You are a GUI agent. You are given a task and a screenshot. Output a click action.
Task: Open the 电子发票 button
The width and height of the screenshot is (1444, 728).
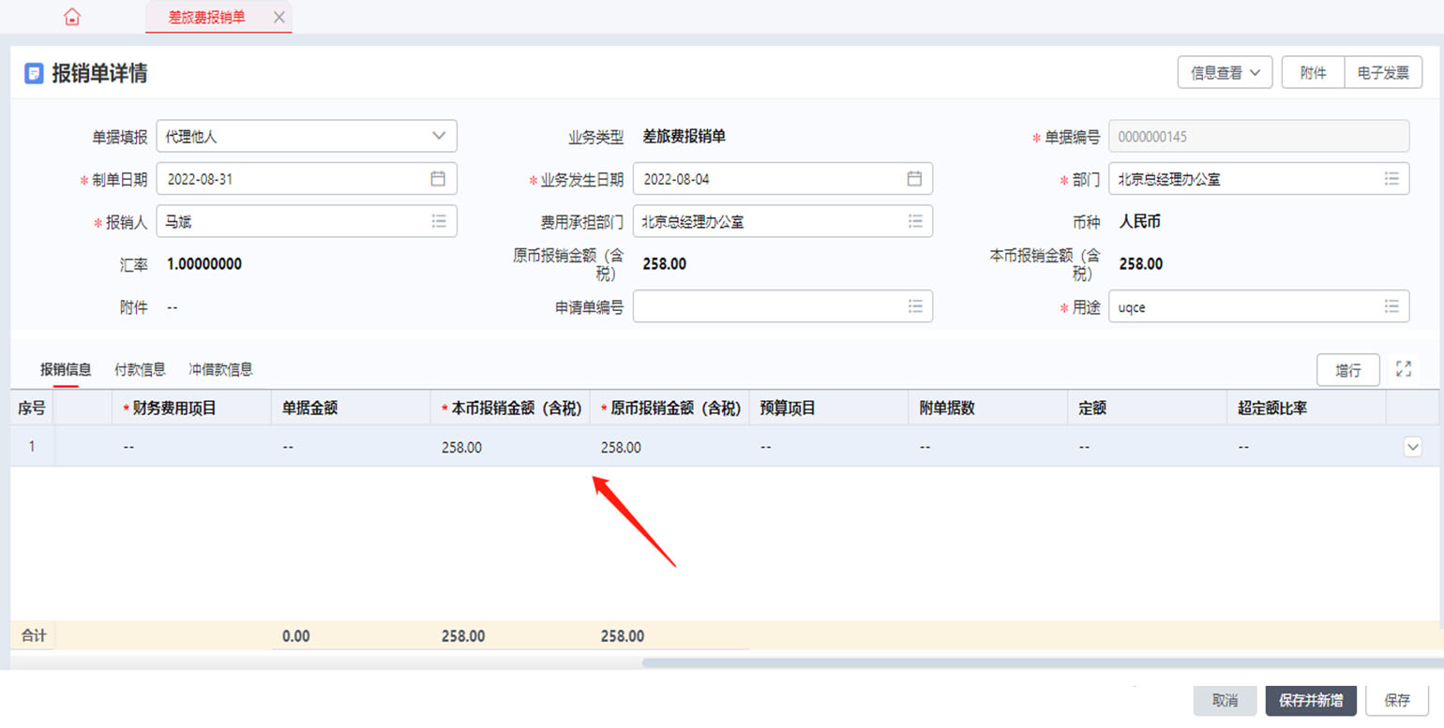tap(1383, 72)
